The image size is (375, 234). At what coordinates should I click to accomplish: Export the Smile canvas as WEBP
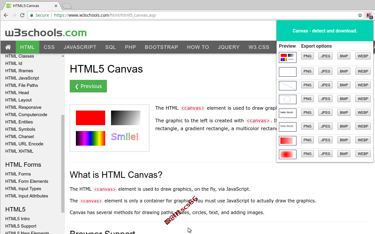[363, 56]
